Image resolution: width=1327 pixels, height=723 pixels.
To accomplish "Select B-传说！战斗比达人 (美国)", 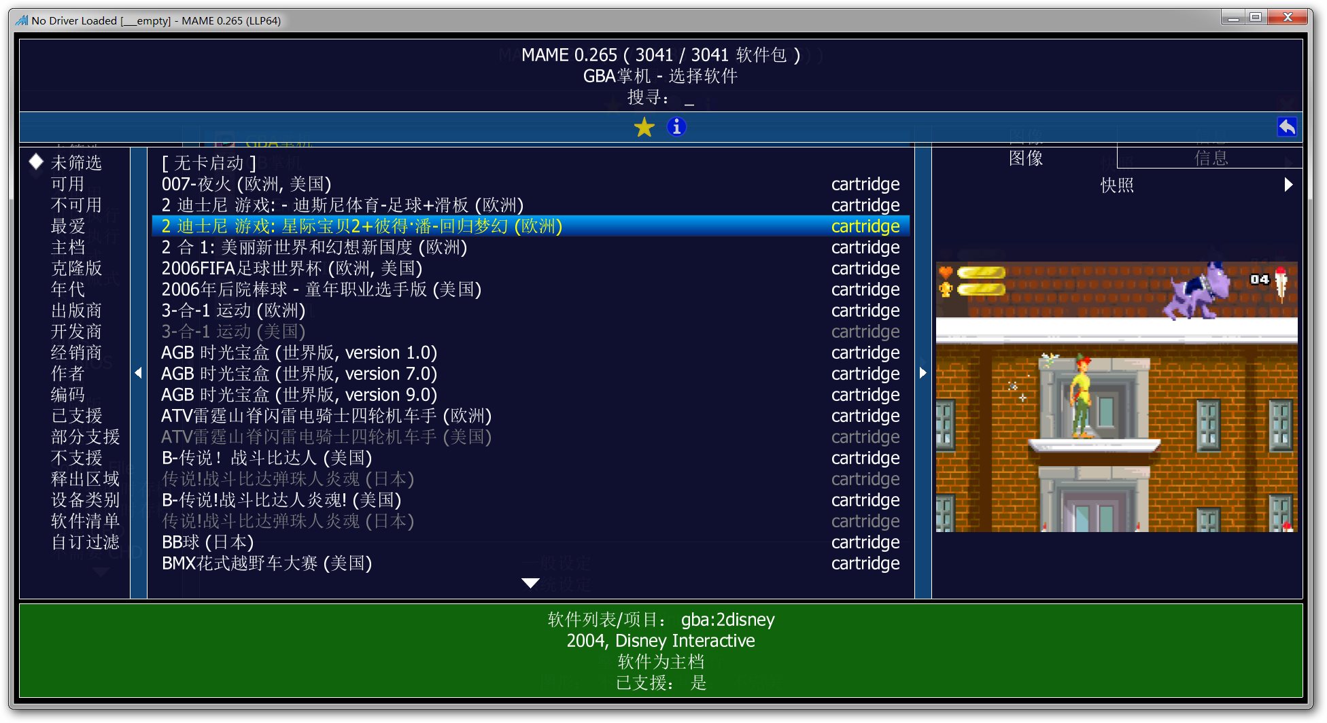I will 531,458.
